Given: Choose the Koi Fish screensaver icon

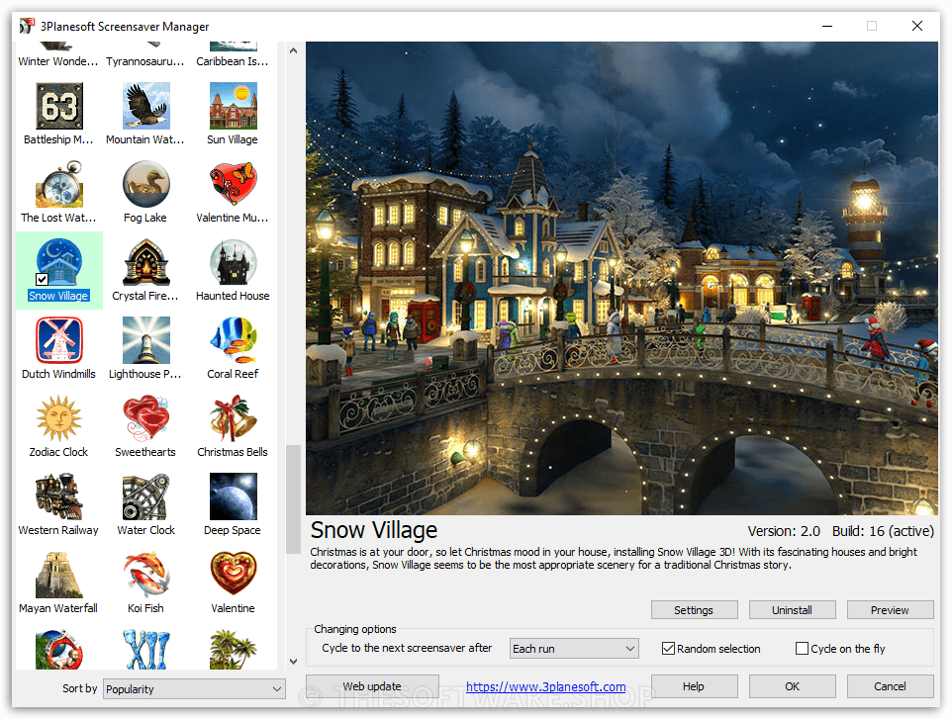Looking at the screenshot, I should point(145,575).
